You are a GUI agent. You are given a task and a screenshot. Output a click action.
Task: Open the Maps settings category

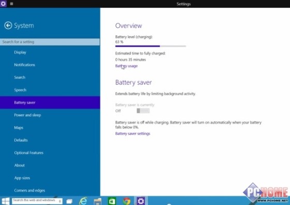(50, 128)
